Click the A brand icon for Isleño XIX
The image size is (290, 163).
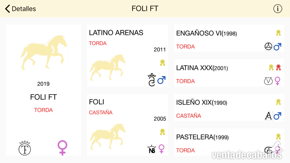(268, 116)
